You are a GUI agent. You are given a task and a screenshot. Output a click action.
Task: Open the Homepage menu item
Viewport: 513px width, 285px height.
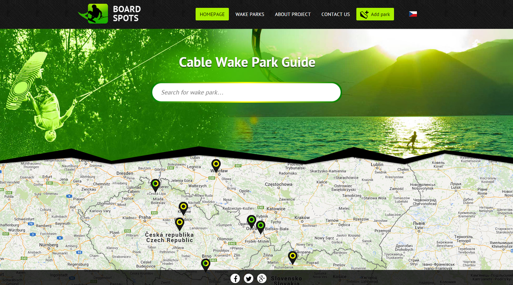click(x=212, y=14)
